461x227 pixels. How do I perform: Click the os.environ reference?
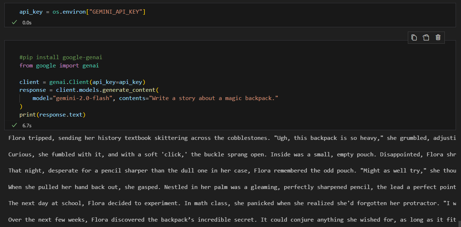[68, 11]
